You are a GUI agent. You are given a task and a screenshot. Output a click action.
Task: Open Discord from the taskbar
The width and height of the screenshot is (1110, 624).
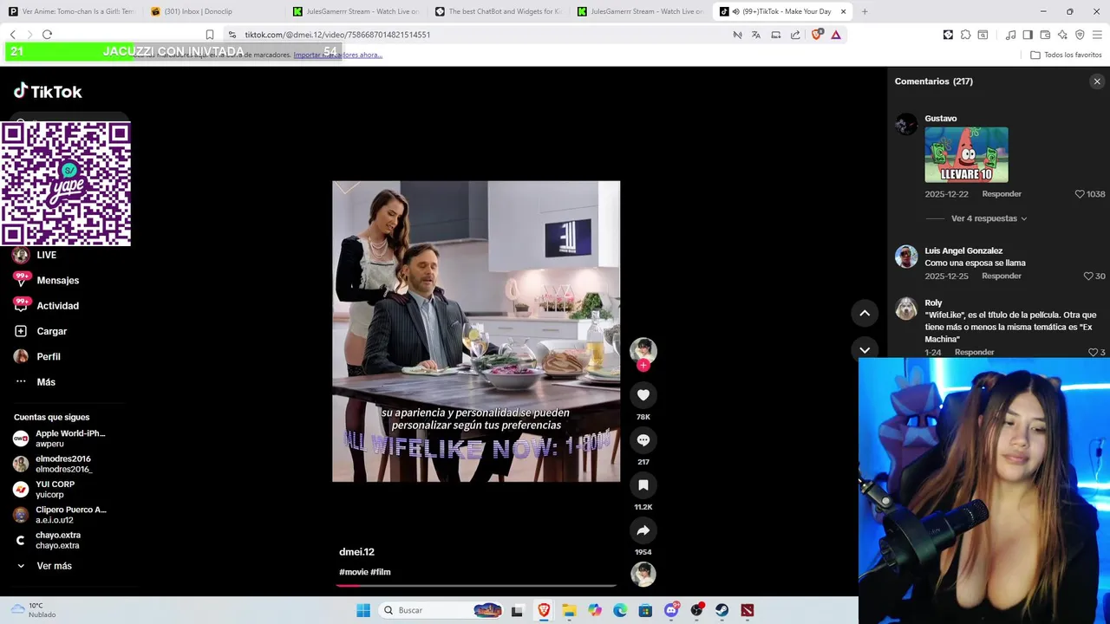pos(671,610)
